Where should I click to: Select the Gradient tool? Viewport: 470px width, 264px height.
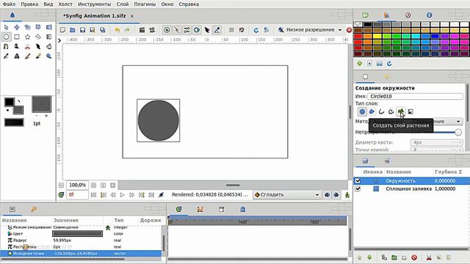(x=49, y=37)
